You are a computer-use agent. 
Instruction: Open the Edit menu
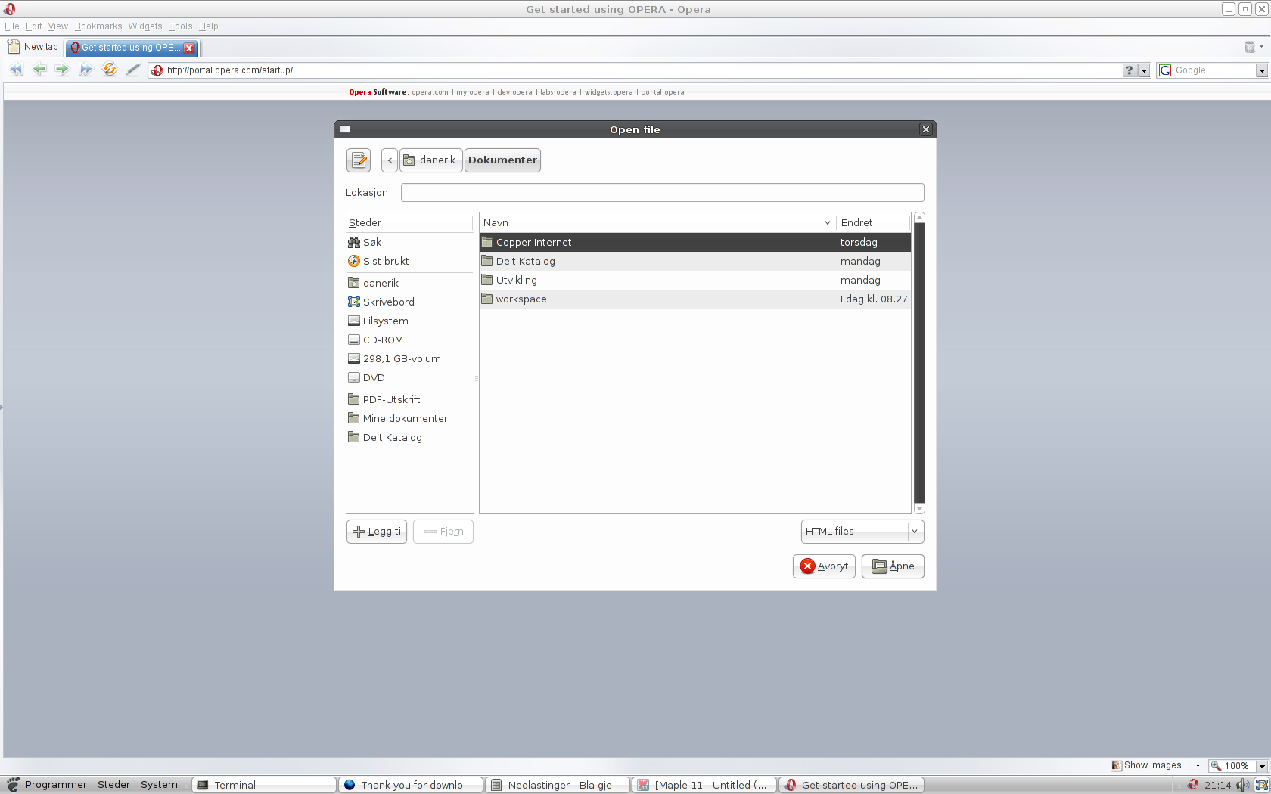(33, 26)
